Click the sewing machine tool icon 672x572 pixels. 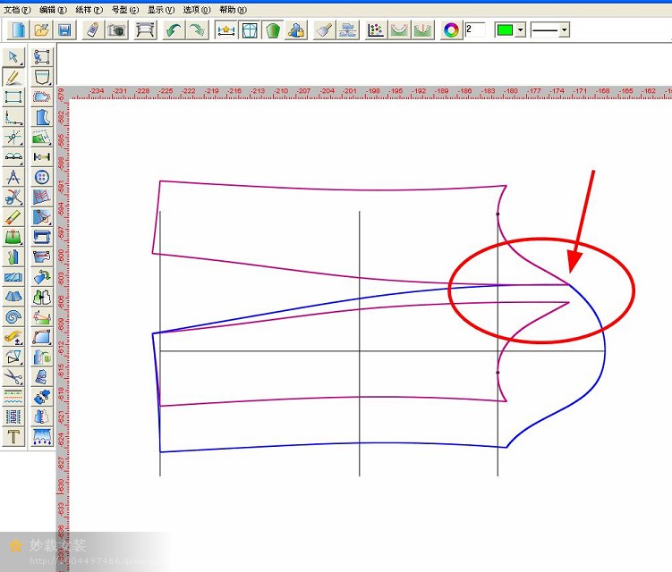pos(41,236)
